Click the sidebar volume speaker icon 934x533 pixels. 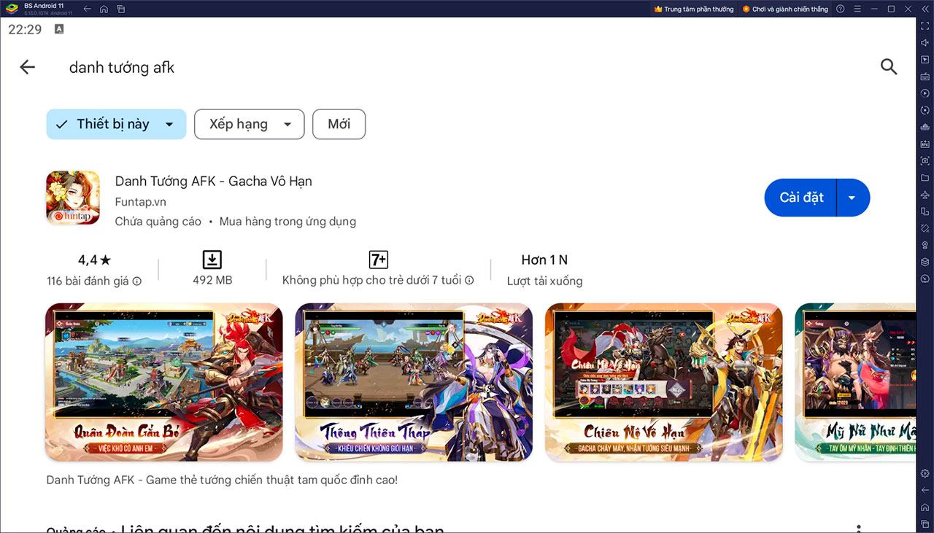[925, 42]
